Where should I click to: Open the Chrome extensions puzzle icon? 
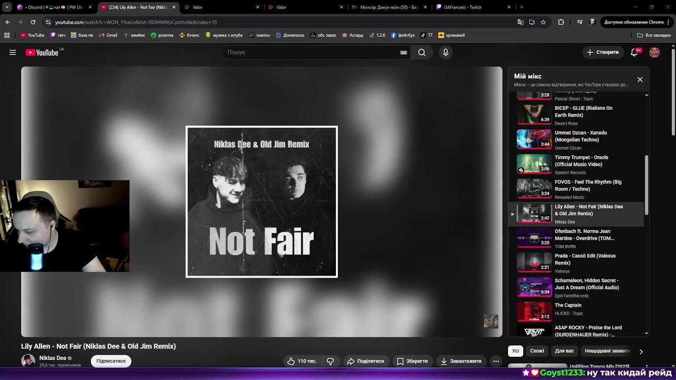pyautogui.click(x=561, y=22)
